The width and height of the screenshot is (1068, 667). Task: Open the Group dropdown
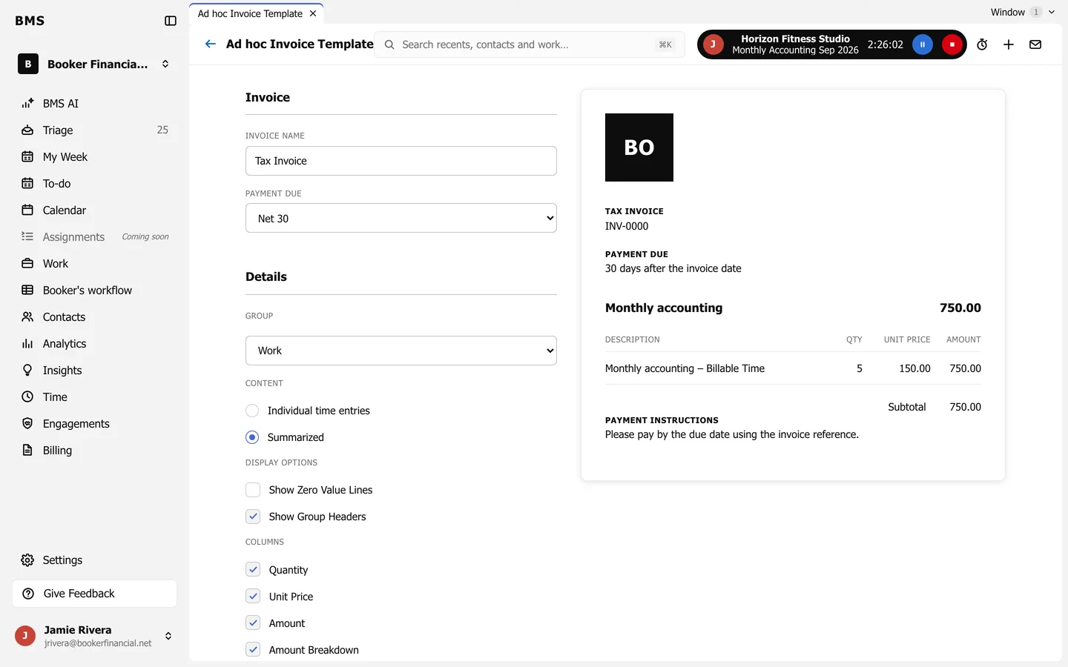tap(401, 351)
